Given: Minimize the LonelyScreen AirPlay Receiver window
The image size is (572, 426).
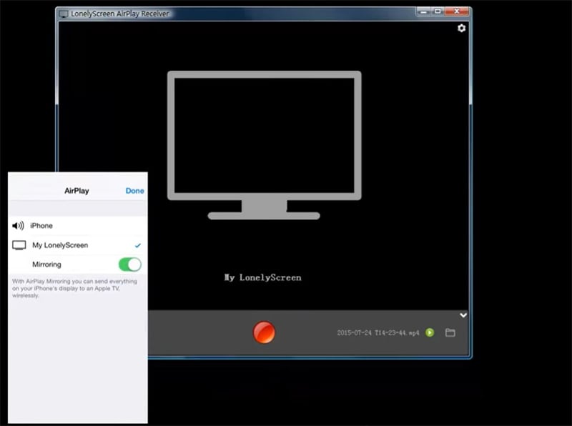Looking at the screenshot, I should (423, 11).
